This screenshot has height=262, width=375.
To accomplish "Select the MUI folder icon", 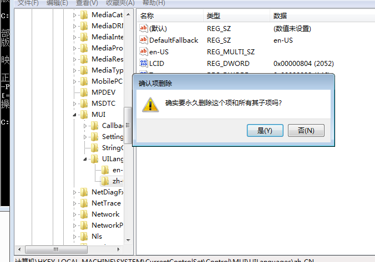I will tap(84, 115).
